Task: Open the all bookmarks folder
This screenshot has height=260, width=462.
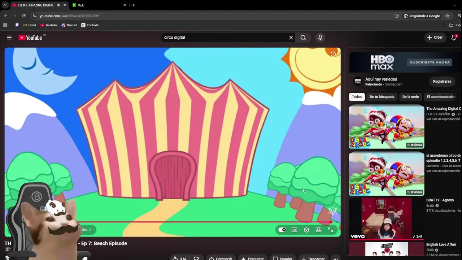Action: point(455,25)
